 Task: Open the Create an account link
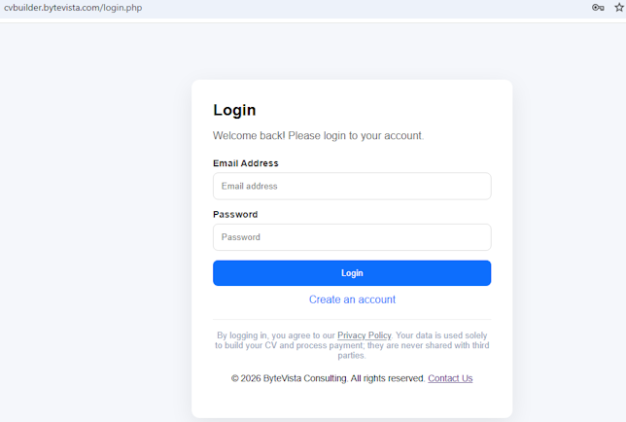pyautogui.click(x=352, y=299)
